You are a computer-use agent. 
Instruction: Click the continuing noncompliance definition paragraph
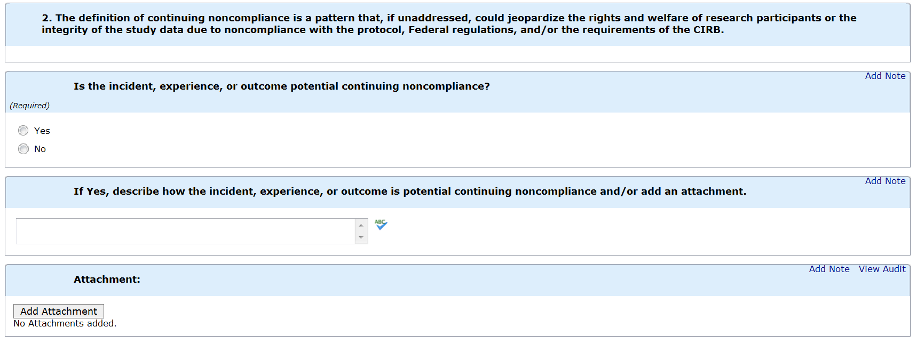[448, 23]
